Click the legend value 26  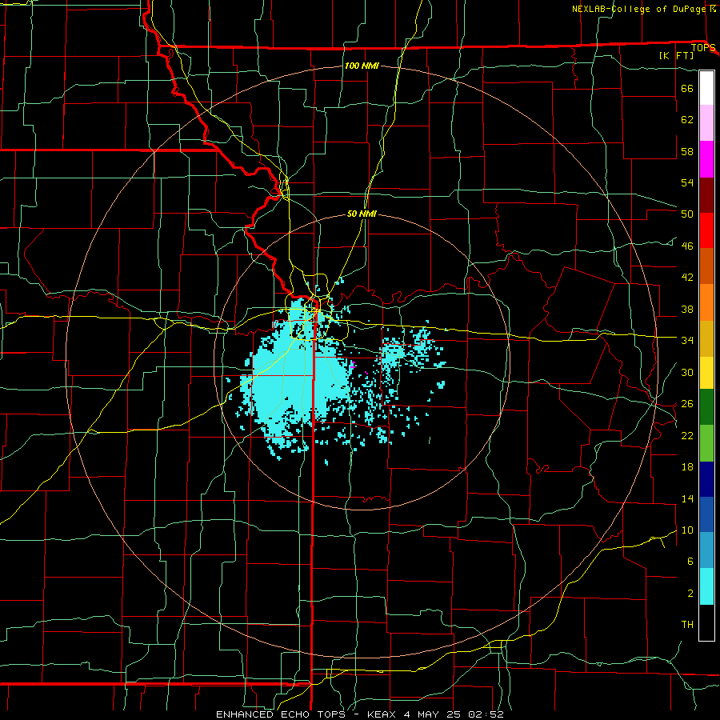pos(687,404)
